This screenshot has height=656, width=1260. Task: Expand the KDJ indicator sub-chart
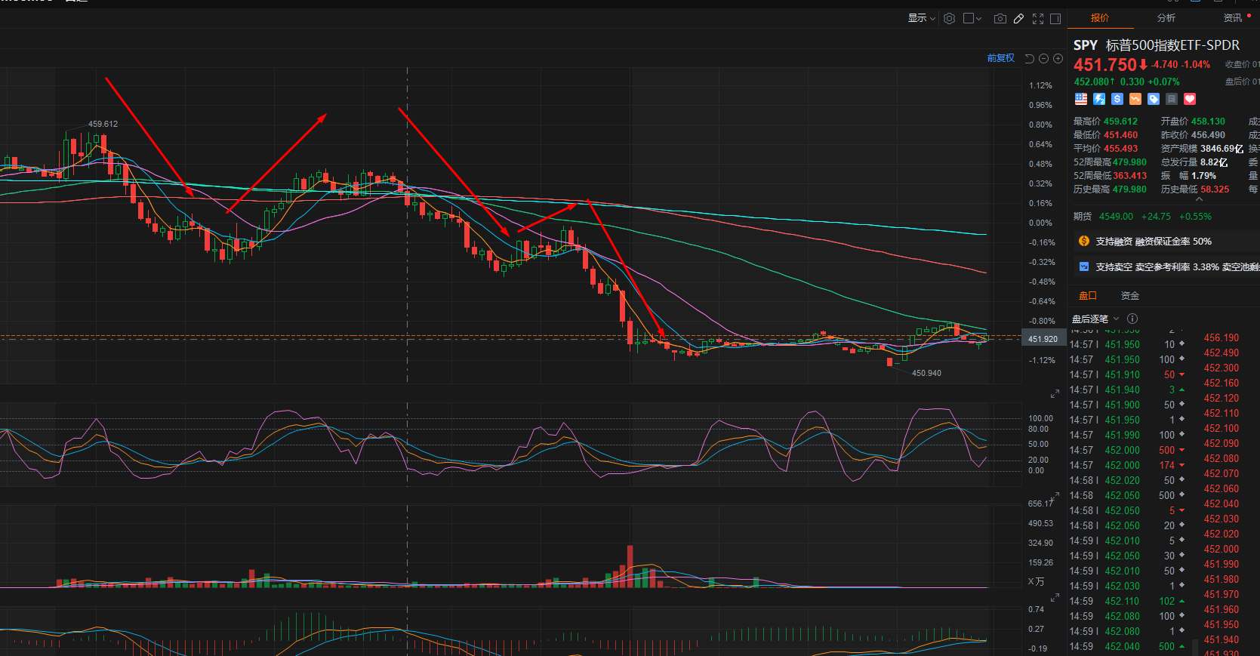[1055, 394]
